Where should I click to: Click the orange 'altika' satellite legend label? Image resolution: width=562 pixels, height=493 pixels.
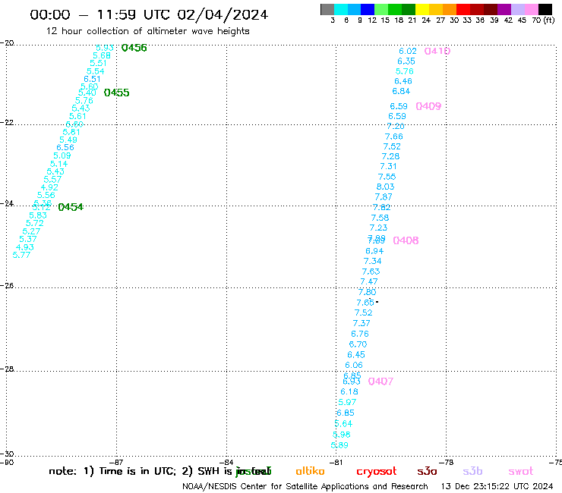click(310, 471)
